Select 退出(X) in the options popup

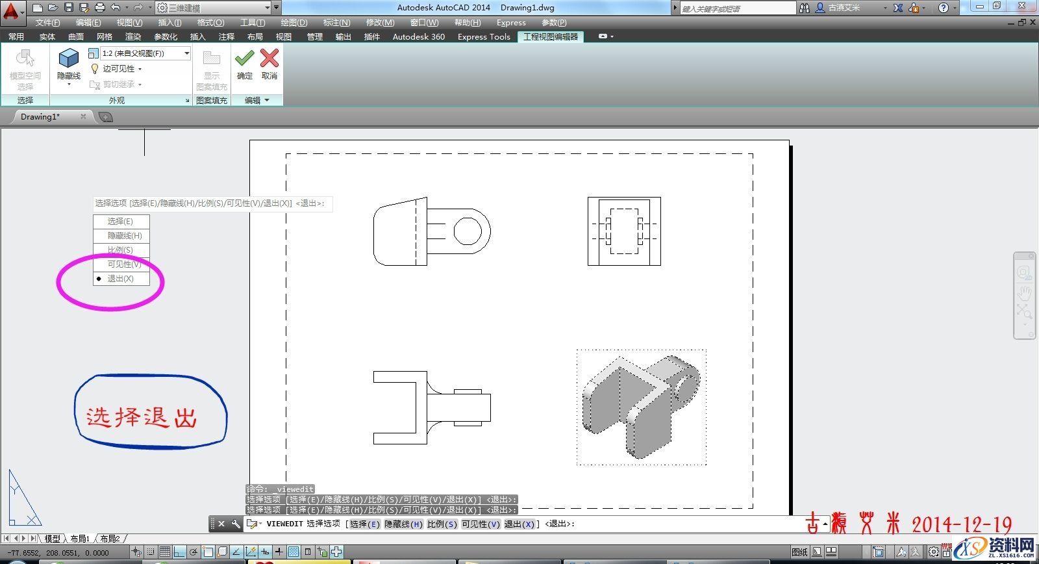(121, 279)
